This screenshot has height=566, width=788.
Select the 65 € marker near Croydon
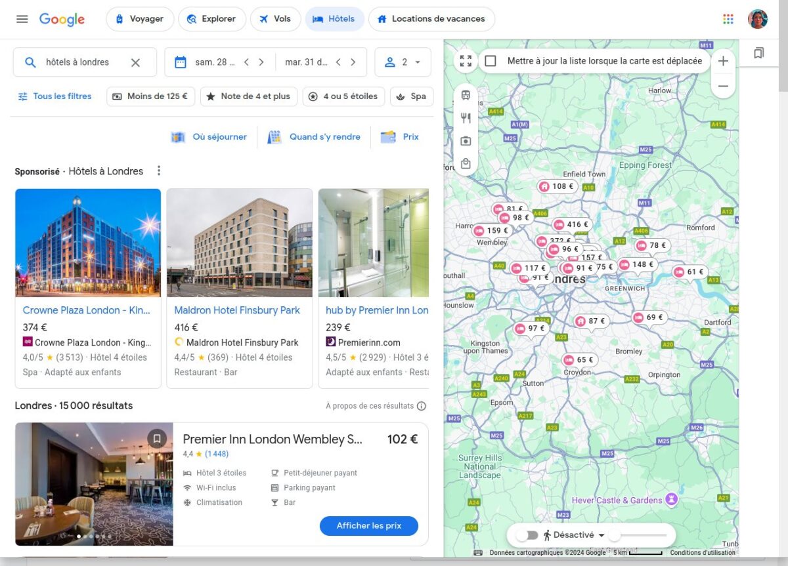(580, 360)
